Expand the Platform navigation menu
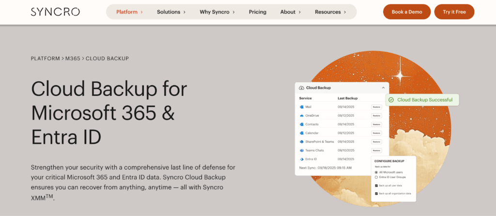This screenshot has height=216, width=496. [x=129, y=12]
